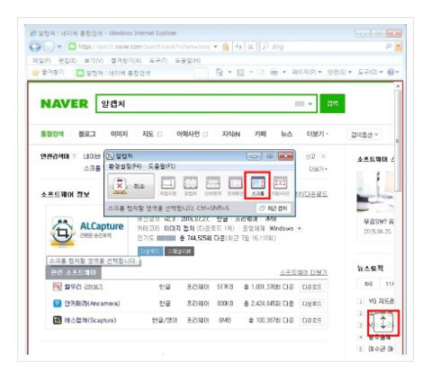
Task: Select the 네이버 통합검색 browser tab
Action: click(133, 73)
